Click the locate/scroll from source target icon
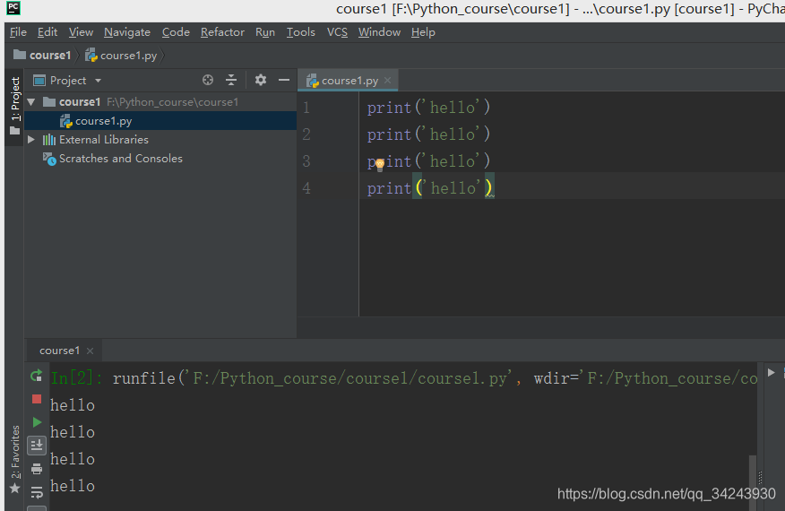The image size is (785, 511). tap(208, 80)
